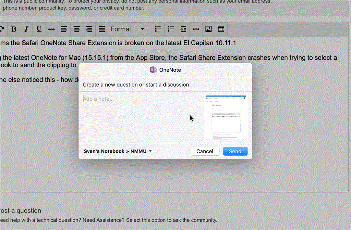Image resolution: width=351 pixels, height=230 pixels.
Task: Insert a table into the post
Action: [221, 29]
